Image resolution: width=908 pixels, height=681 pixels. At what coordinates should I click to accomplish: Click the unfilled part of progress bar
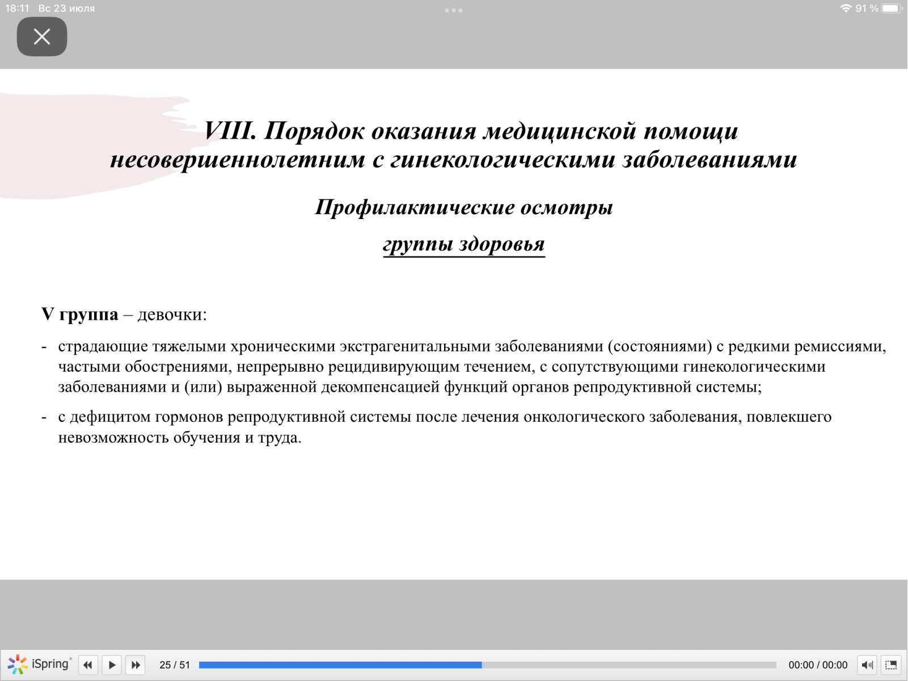629,665
